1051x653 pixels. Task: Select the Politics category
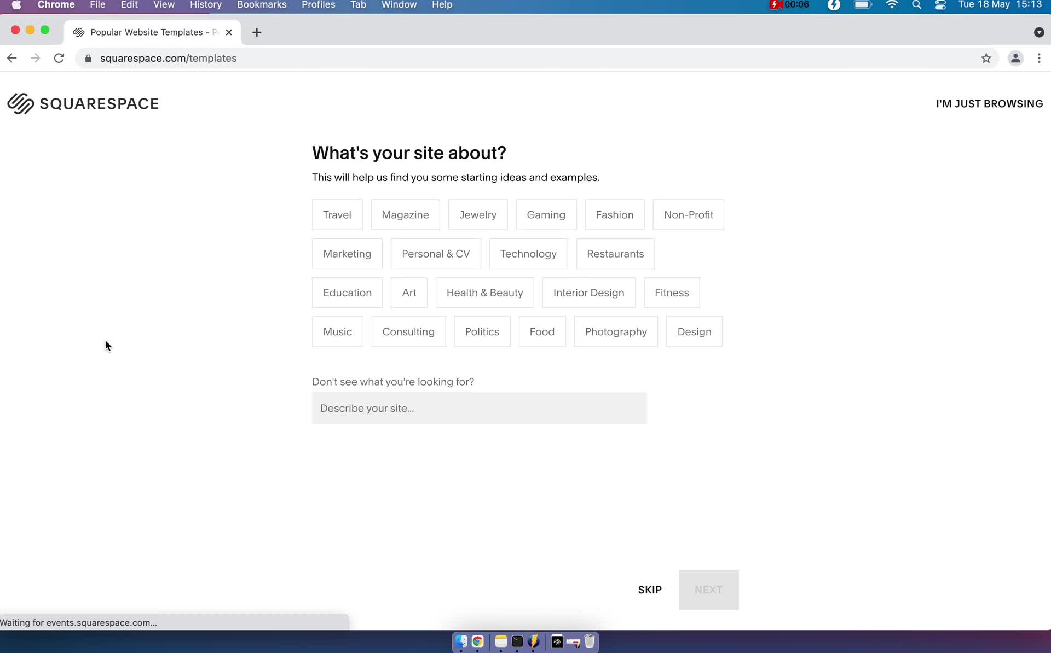coord(482,331)
